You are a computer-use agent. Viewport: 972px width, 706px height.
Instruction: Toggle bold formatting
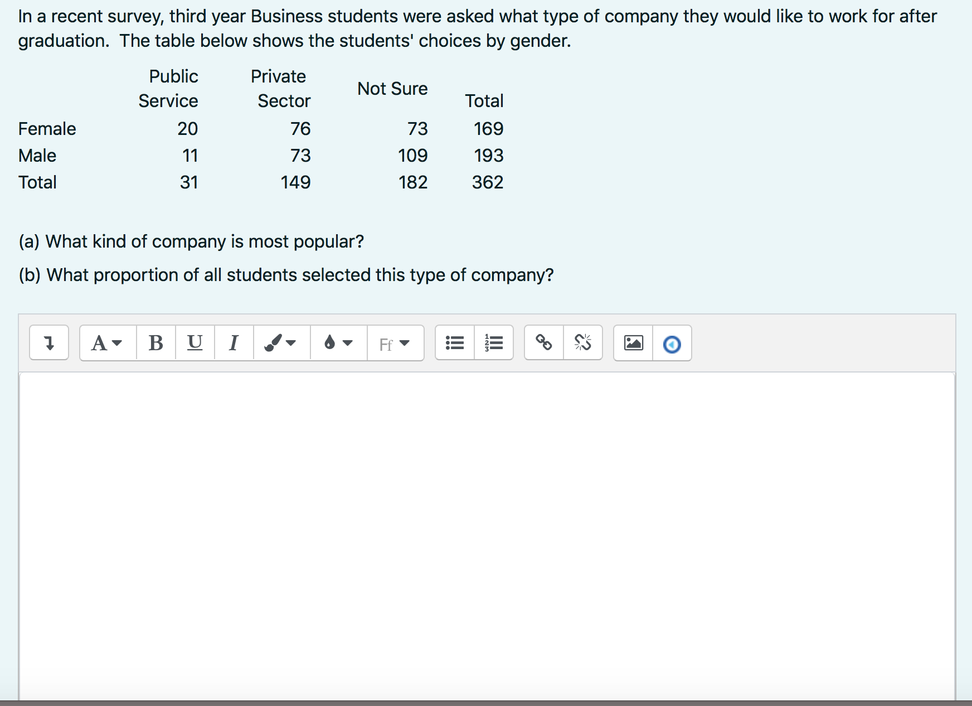point(155,343)
